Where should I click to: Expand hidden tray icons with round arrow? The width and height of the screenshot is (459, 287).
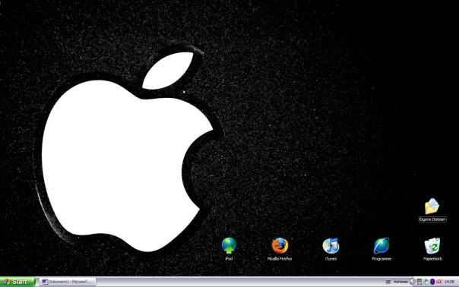pos(413,282)
